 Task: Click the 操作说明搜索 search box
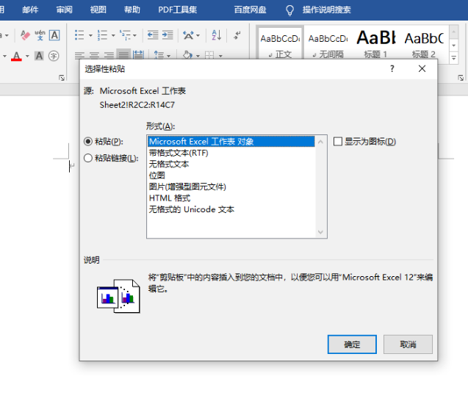click(x=326, y=10)
